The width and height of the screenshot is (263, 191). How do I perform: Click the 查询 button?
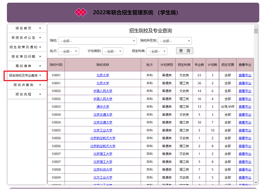pos(185,51)
